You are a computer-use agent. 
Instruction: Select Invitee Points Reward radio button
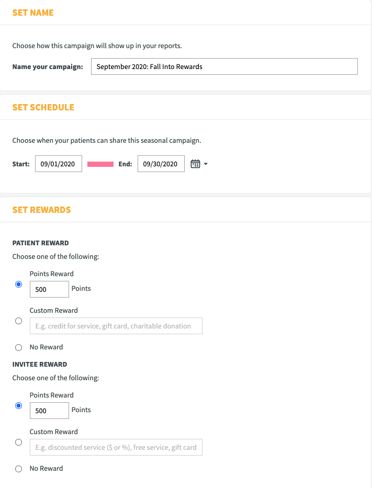point(19,405)
